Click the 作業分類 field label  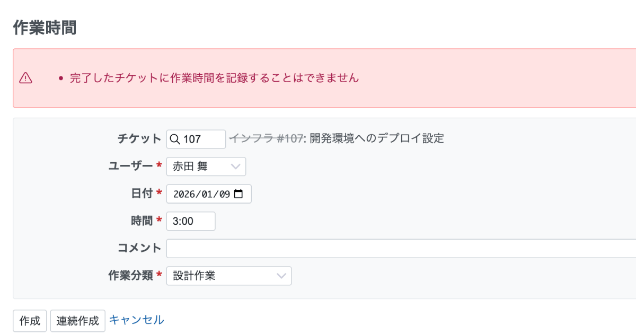(x=130, y=276)
